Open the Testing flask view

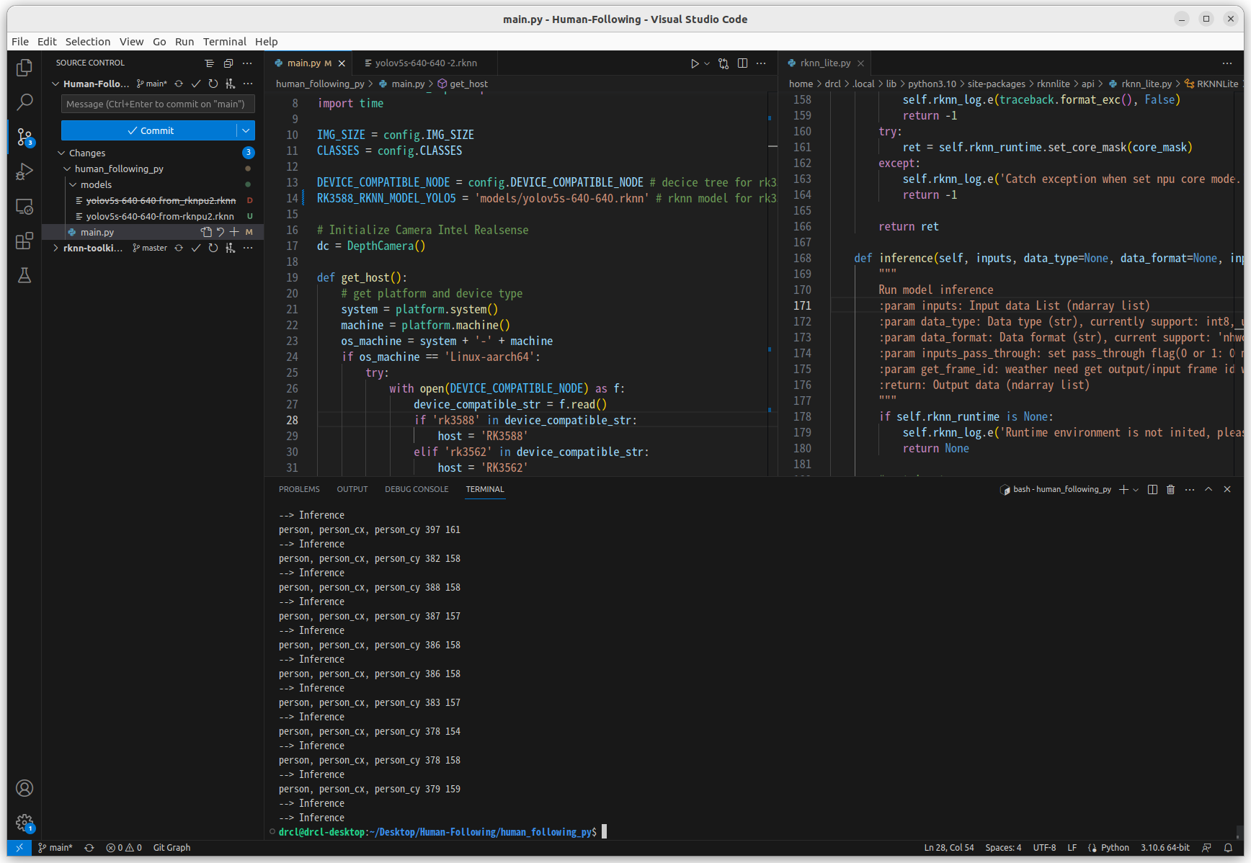pyautogui.click(x=25, y=275)
